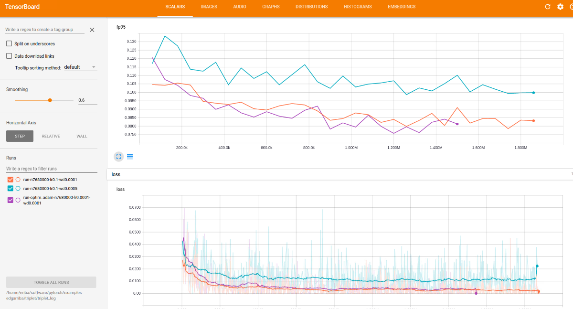
Task: Select only the orange wd0.0001 run circle
Action: [x=18, y=180]
